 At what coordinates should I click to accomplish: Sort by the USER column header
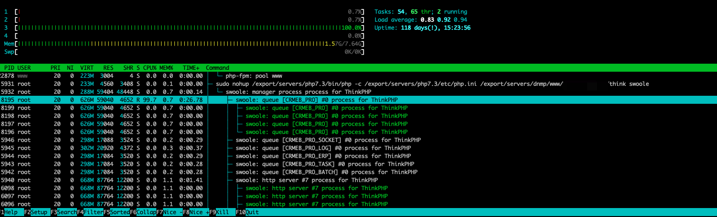click(24, 68)
